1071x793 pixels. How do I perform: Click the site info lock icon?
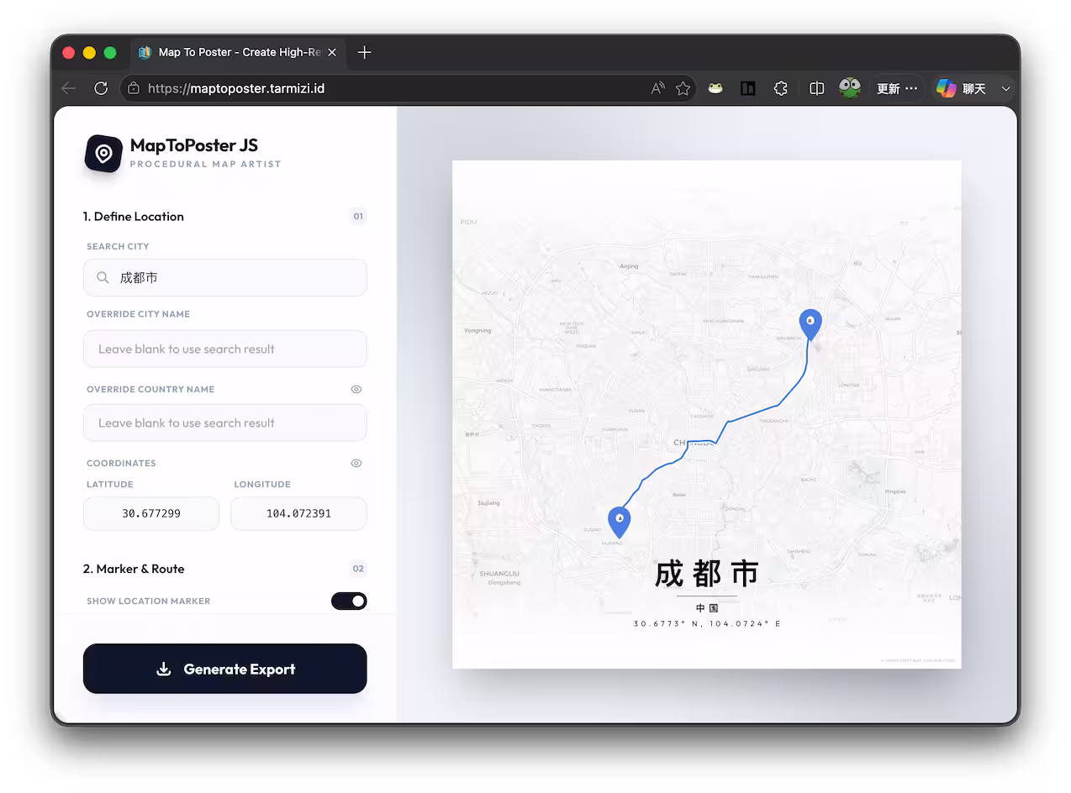pyautogui.click(x=133, y=88)
